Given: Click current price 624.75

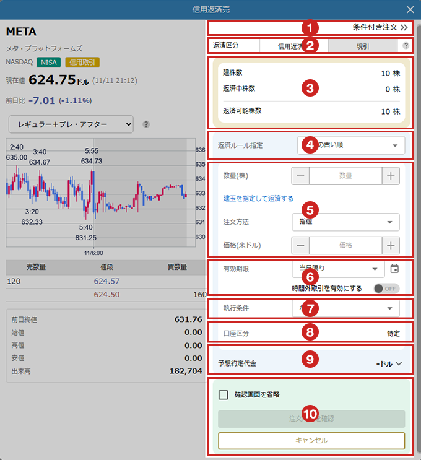Looking at the screenshot, I should 52,80.
